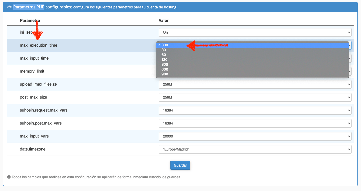
Task: Open the ini_set dropdown showing On
Action: click(255, 32)
